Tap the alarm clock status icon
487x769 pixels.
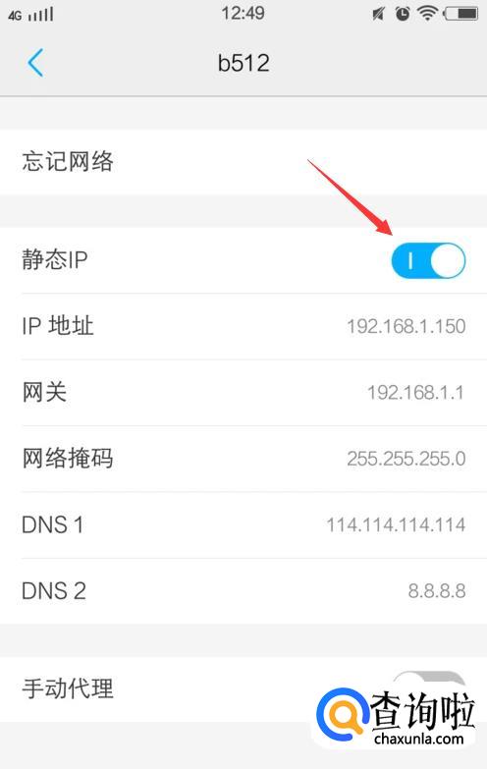click(403, 14)
